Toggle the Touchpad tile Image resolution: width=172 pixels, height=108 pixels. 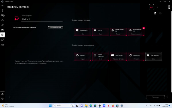[x=101, y=32]
